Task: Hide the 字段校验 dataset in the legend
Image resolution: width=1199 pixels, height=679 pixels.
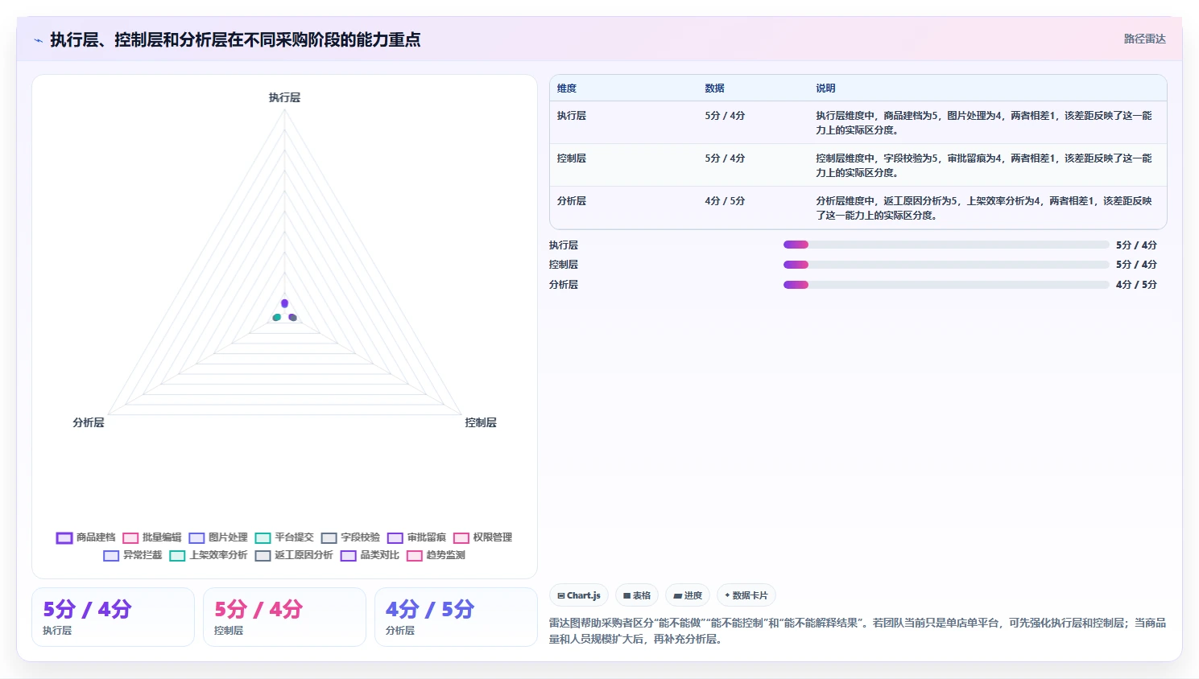Action: pos(350,537)
